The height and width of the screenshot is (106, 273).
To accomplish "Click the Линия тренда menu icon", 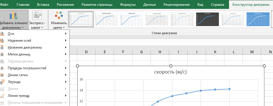I will point(2,96).
